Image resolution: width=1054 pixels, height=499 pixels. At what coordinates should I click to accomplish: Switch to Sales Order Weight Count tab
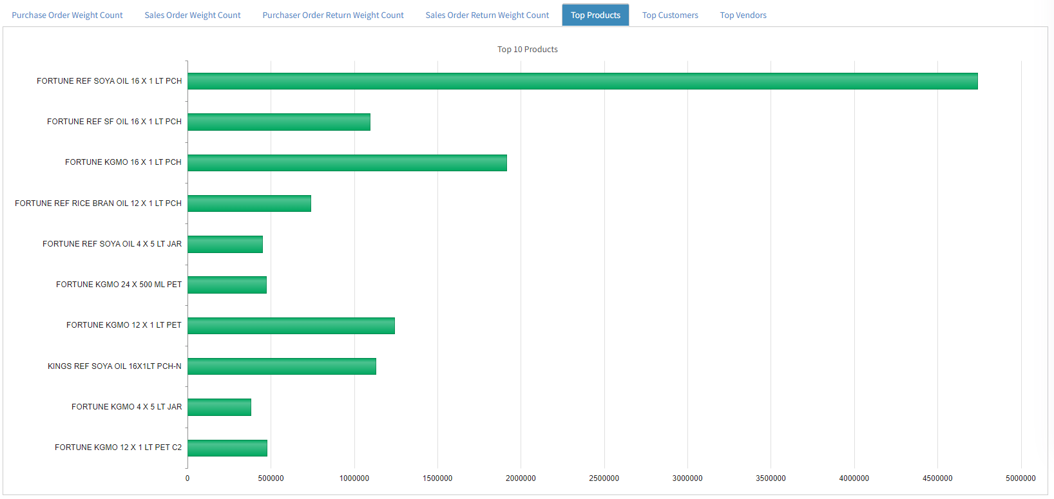(x=193, y=15)
